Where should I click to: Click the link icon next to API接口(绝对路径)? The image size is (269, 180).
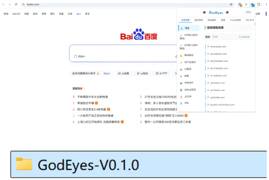181,35
